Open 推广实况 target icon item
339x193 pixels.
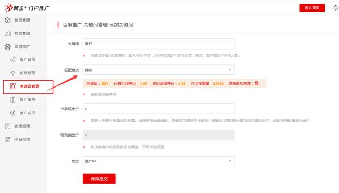23,113
